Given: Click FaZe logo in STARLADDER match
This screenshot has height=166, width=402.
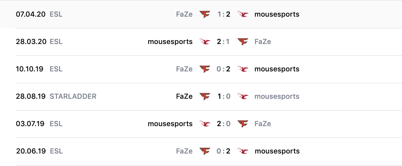Looking at the screenshot, I should click(x=205, y=96).
